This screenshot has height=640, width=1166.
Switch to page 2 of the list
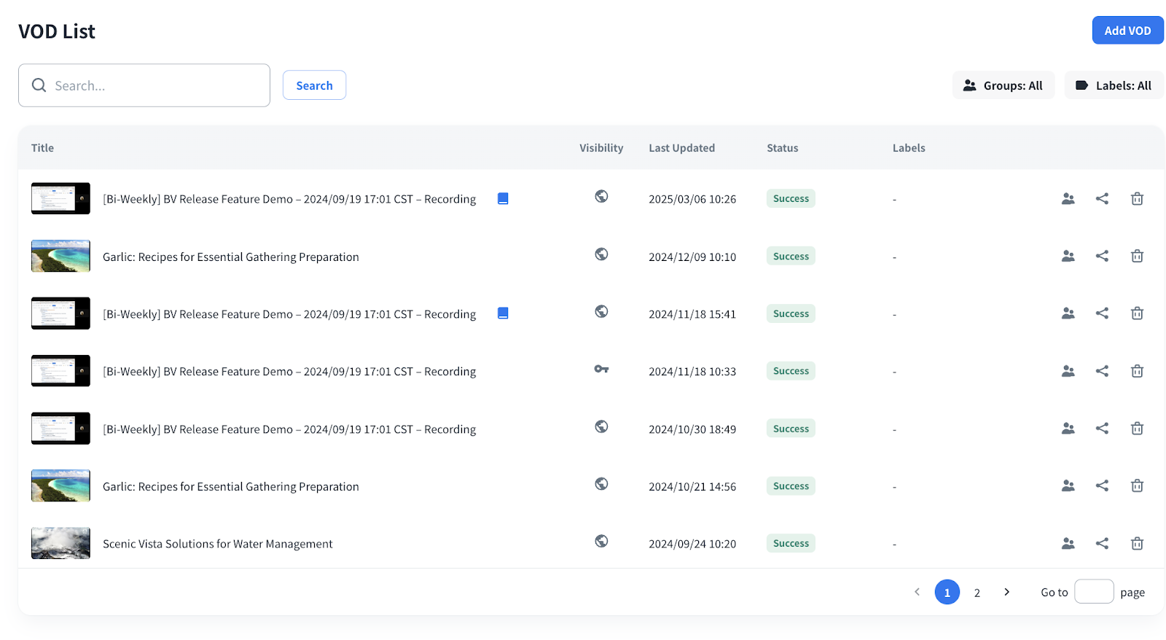(x=977, y=593)
